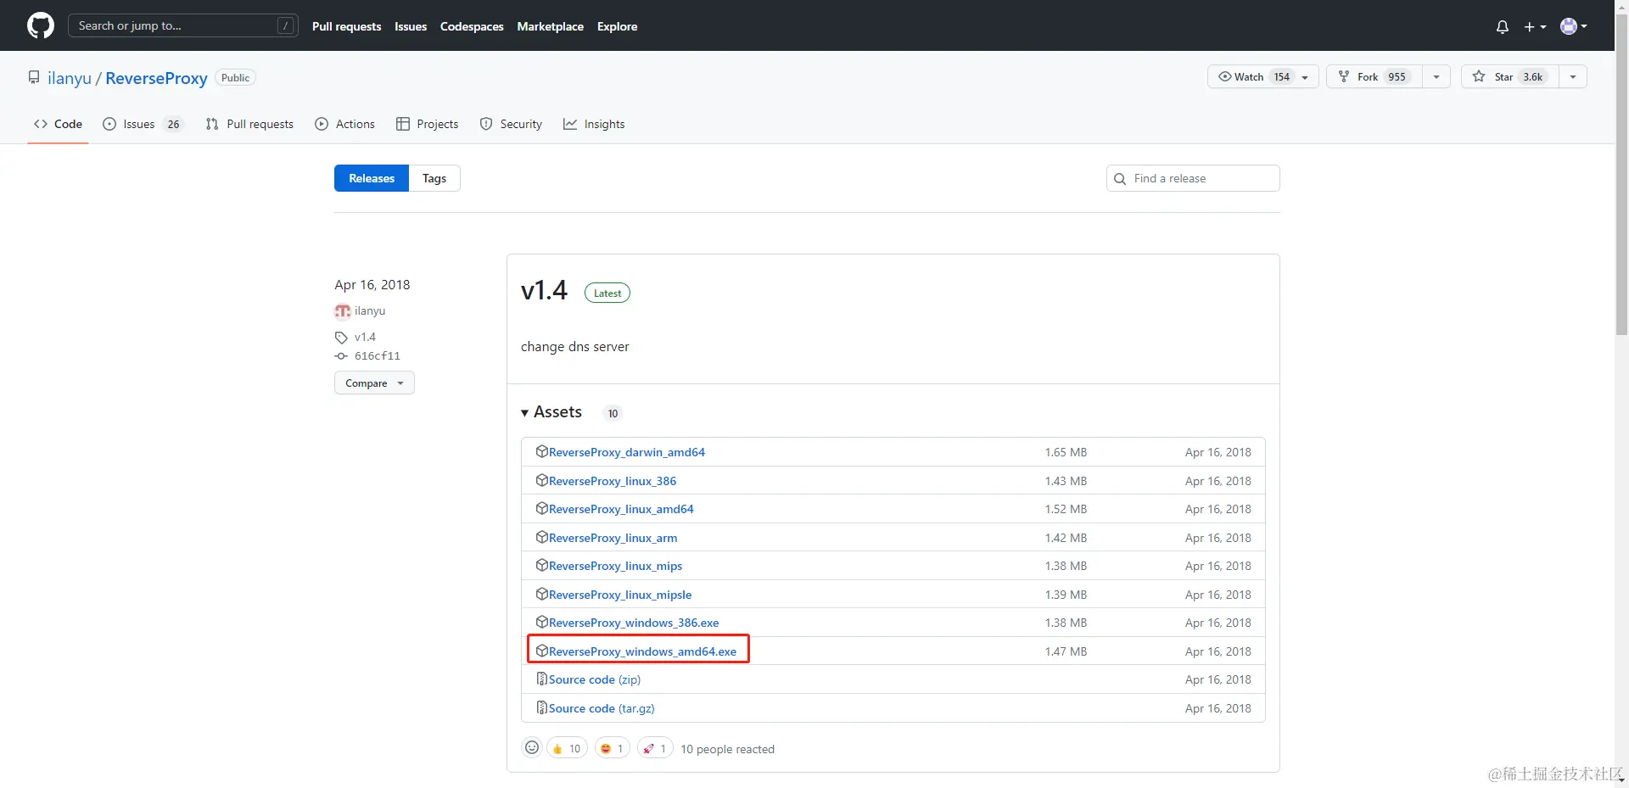This screenshot has height=788, width=1629.
Task: Star the ReverseProxy repository
Action: point(1509,76)
